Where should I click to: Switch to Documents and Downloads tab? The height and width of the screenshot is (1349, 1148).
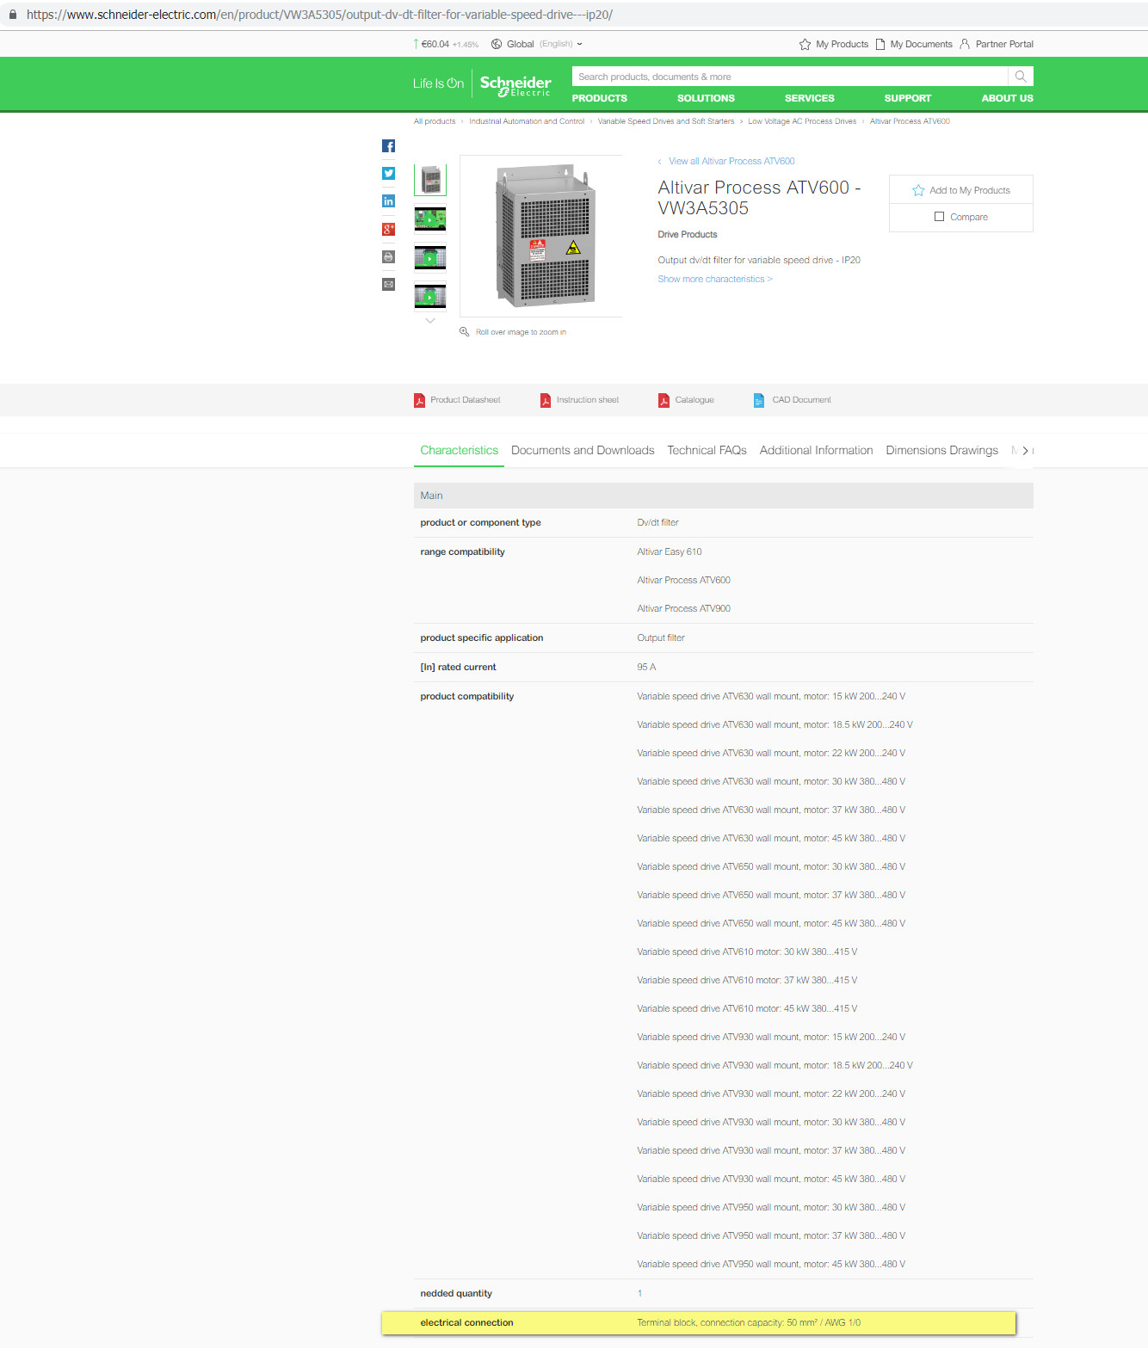coord(583,450)
